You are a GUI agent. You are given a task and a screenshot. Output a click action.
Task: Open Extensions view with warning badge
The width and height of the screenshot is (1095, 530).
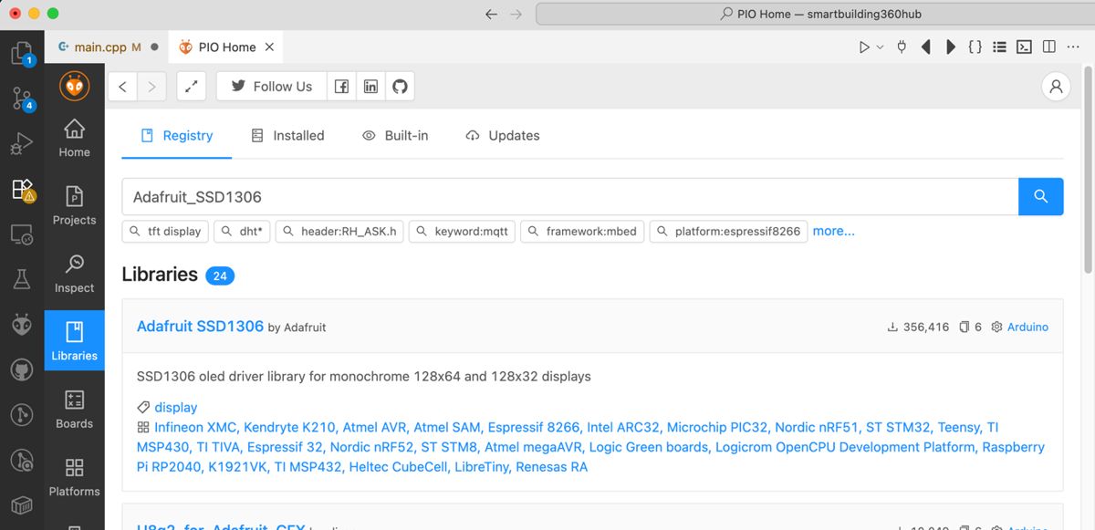pyautogui.click(x=22, y=189)
